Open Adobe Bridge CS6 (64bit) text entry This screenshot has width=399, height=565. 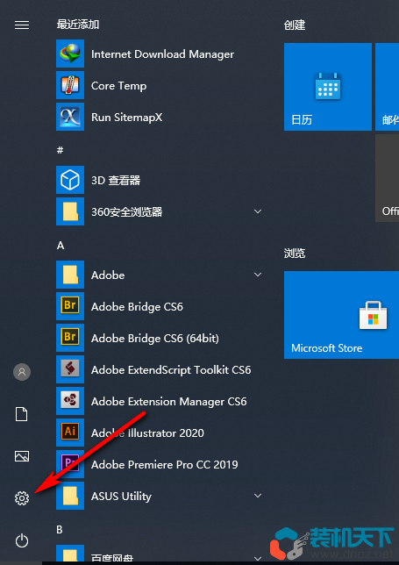click(155, 339)
